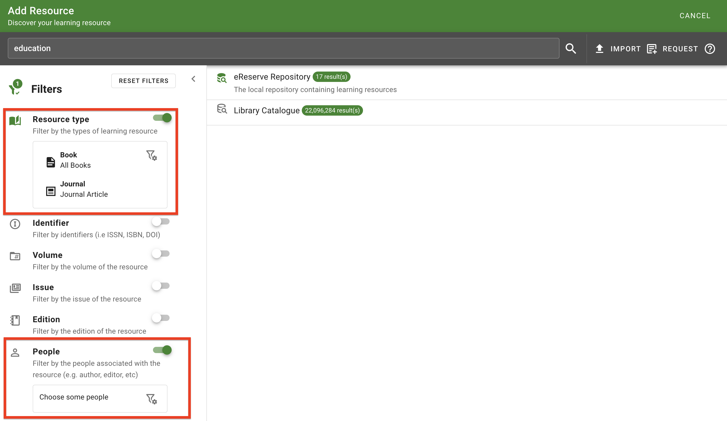The height and width of the screenshot is (421, 727).
Task: Click the 17 results badge
Action: (331, 77)
